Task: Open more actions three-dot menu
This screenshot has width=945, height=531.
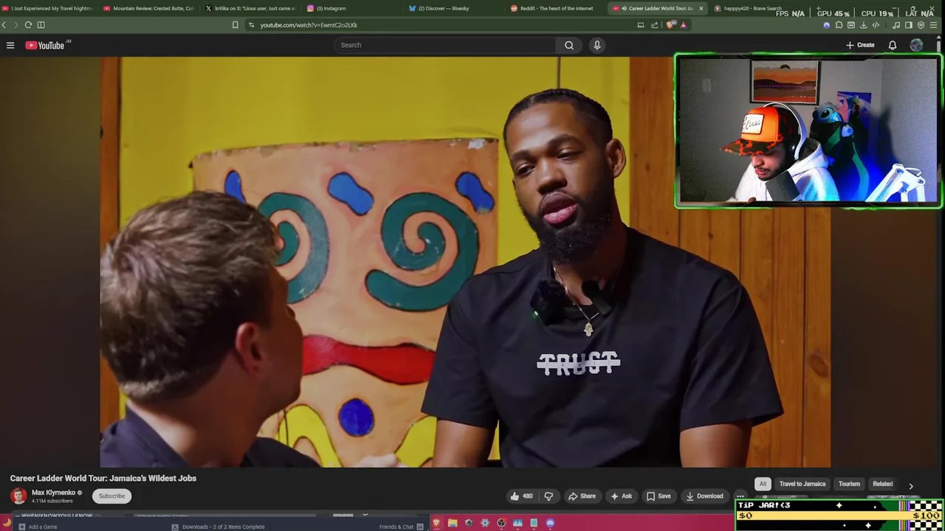Action: 740,496
